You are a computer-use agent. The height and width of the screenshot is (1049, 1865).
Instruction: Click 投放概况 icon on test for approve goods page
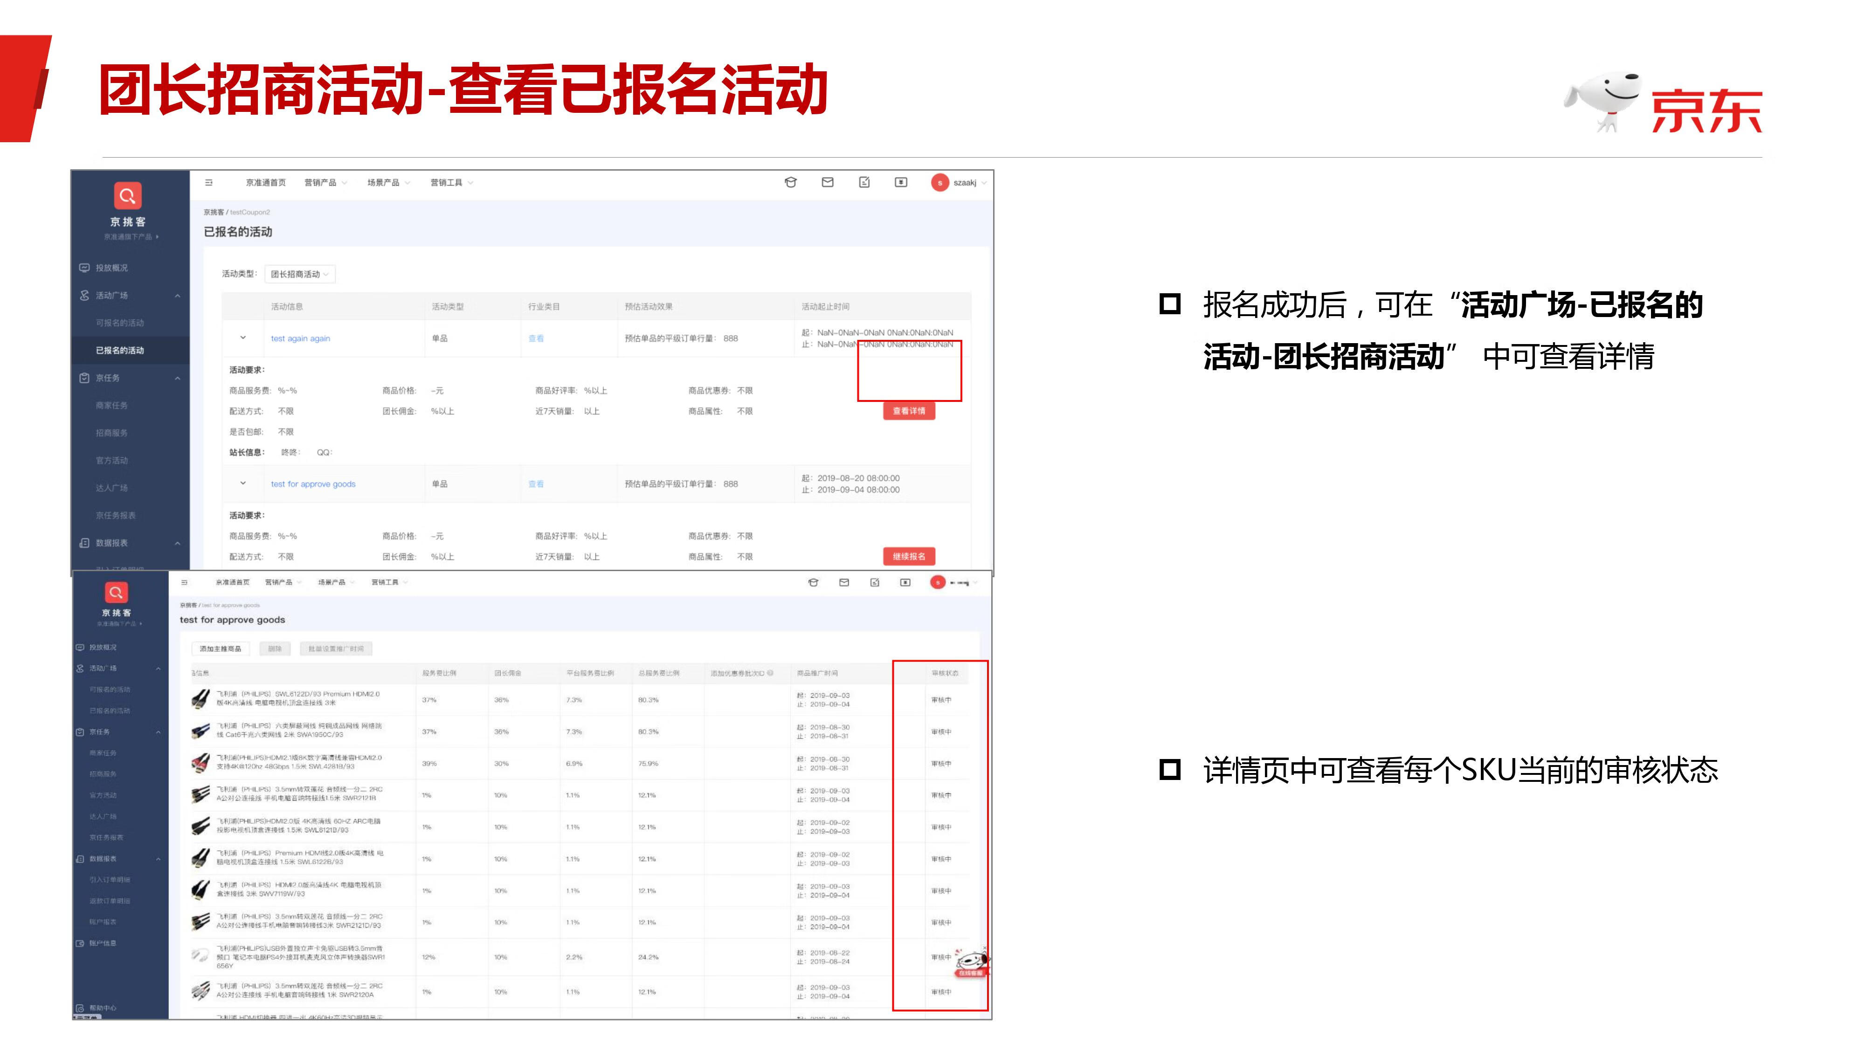click(x=80, y=647)
